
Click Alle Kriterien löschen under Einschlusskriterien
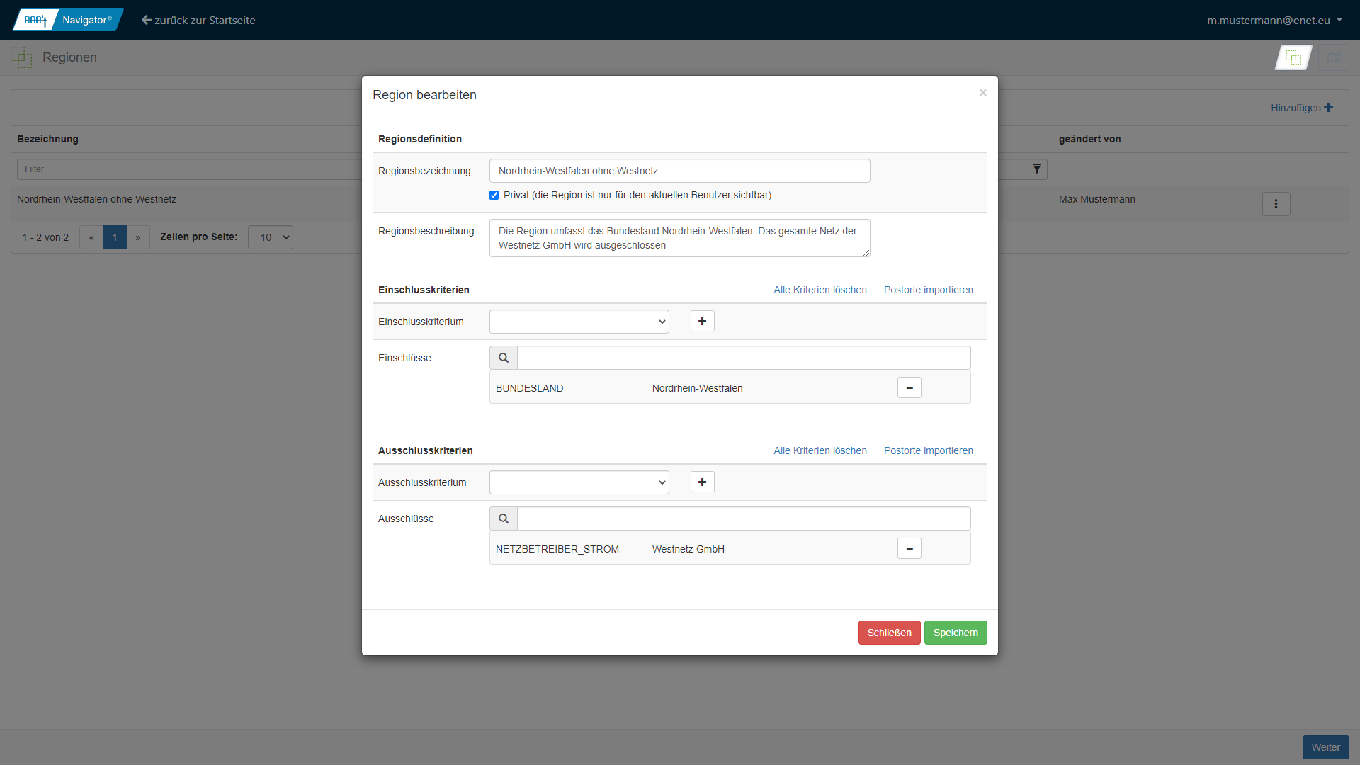point(820,290)
